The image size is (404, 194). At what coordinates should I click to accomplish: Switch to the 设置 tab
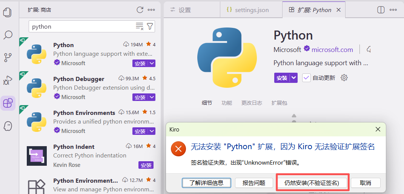pyautogui.click(x=192, y=10)
